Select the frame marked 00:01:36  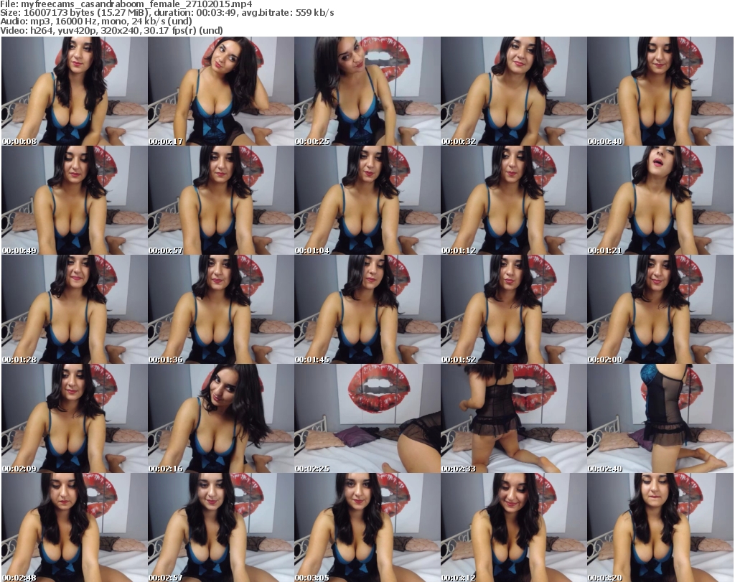221,309
